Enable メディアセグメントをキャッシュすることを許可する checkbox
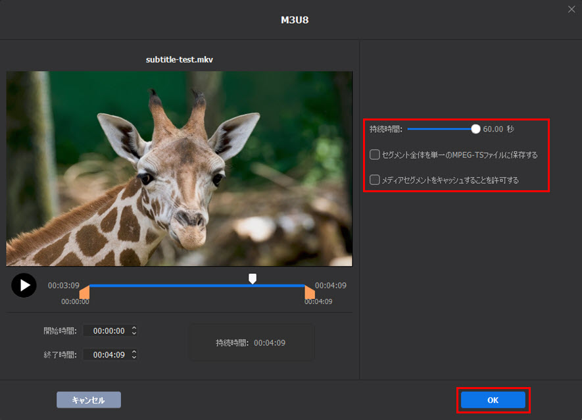 374,180
